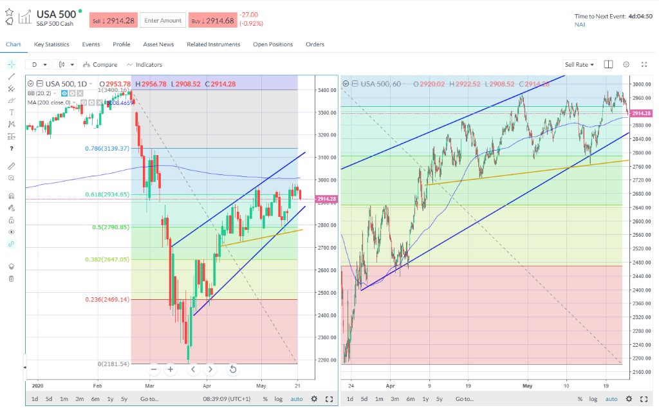Click the Enter Amount input field
Viewport: 659px width, 408px height.
(x=163, y=21)
